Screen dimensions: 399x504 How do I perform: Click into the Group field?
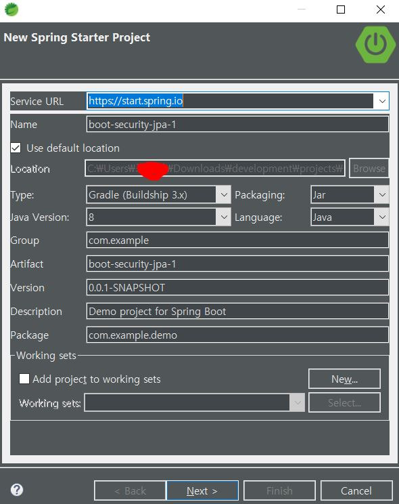point(237,240)
